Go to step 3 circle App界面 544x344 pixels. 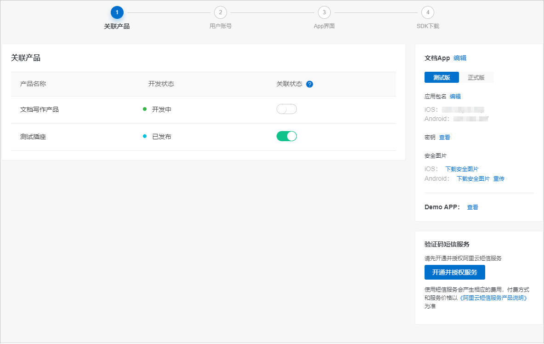(x=324, y=12)
